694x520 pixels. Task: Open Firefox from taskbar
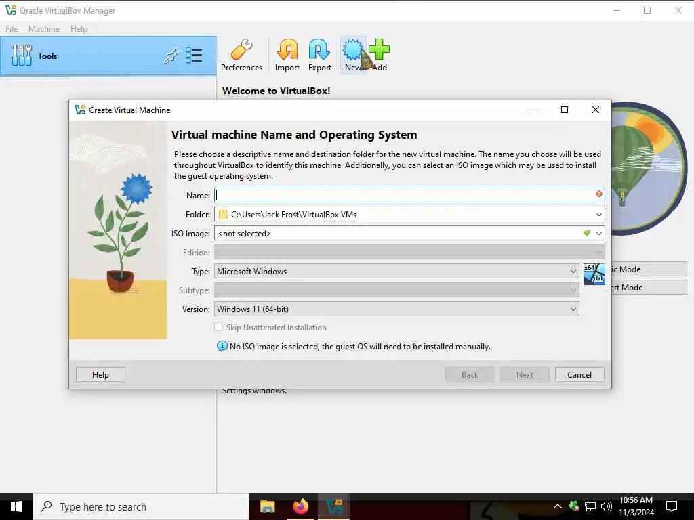[x=300, y=506]
